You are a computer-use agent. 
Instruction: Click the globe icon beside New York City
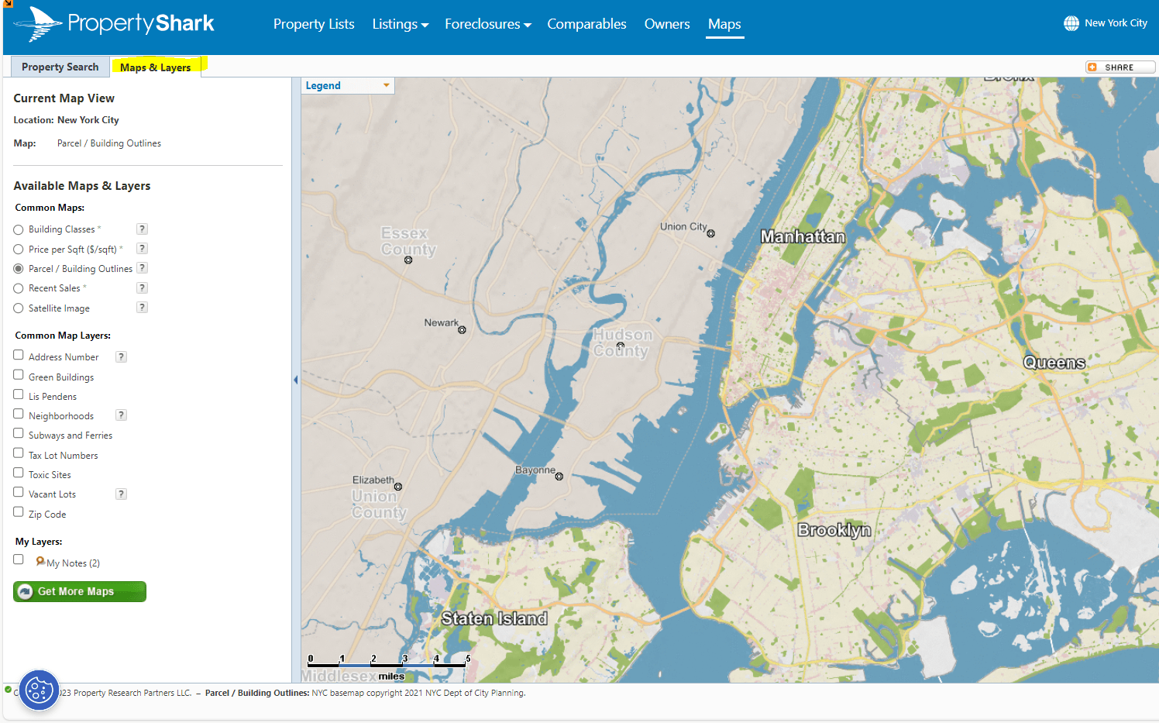click(x=1071, y=22)
